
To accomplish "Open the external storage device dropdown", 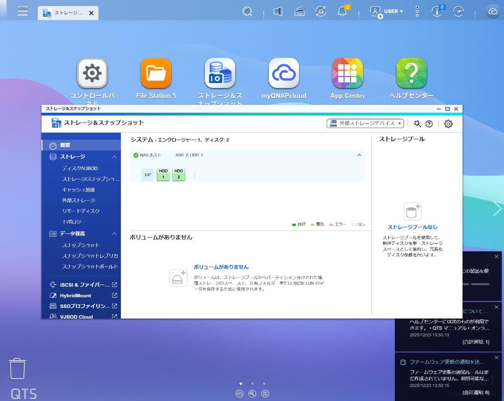I will pyautogui.click(x=365, y=123).
